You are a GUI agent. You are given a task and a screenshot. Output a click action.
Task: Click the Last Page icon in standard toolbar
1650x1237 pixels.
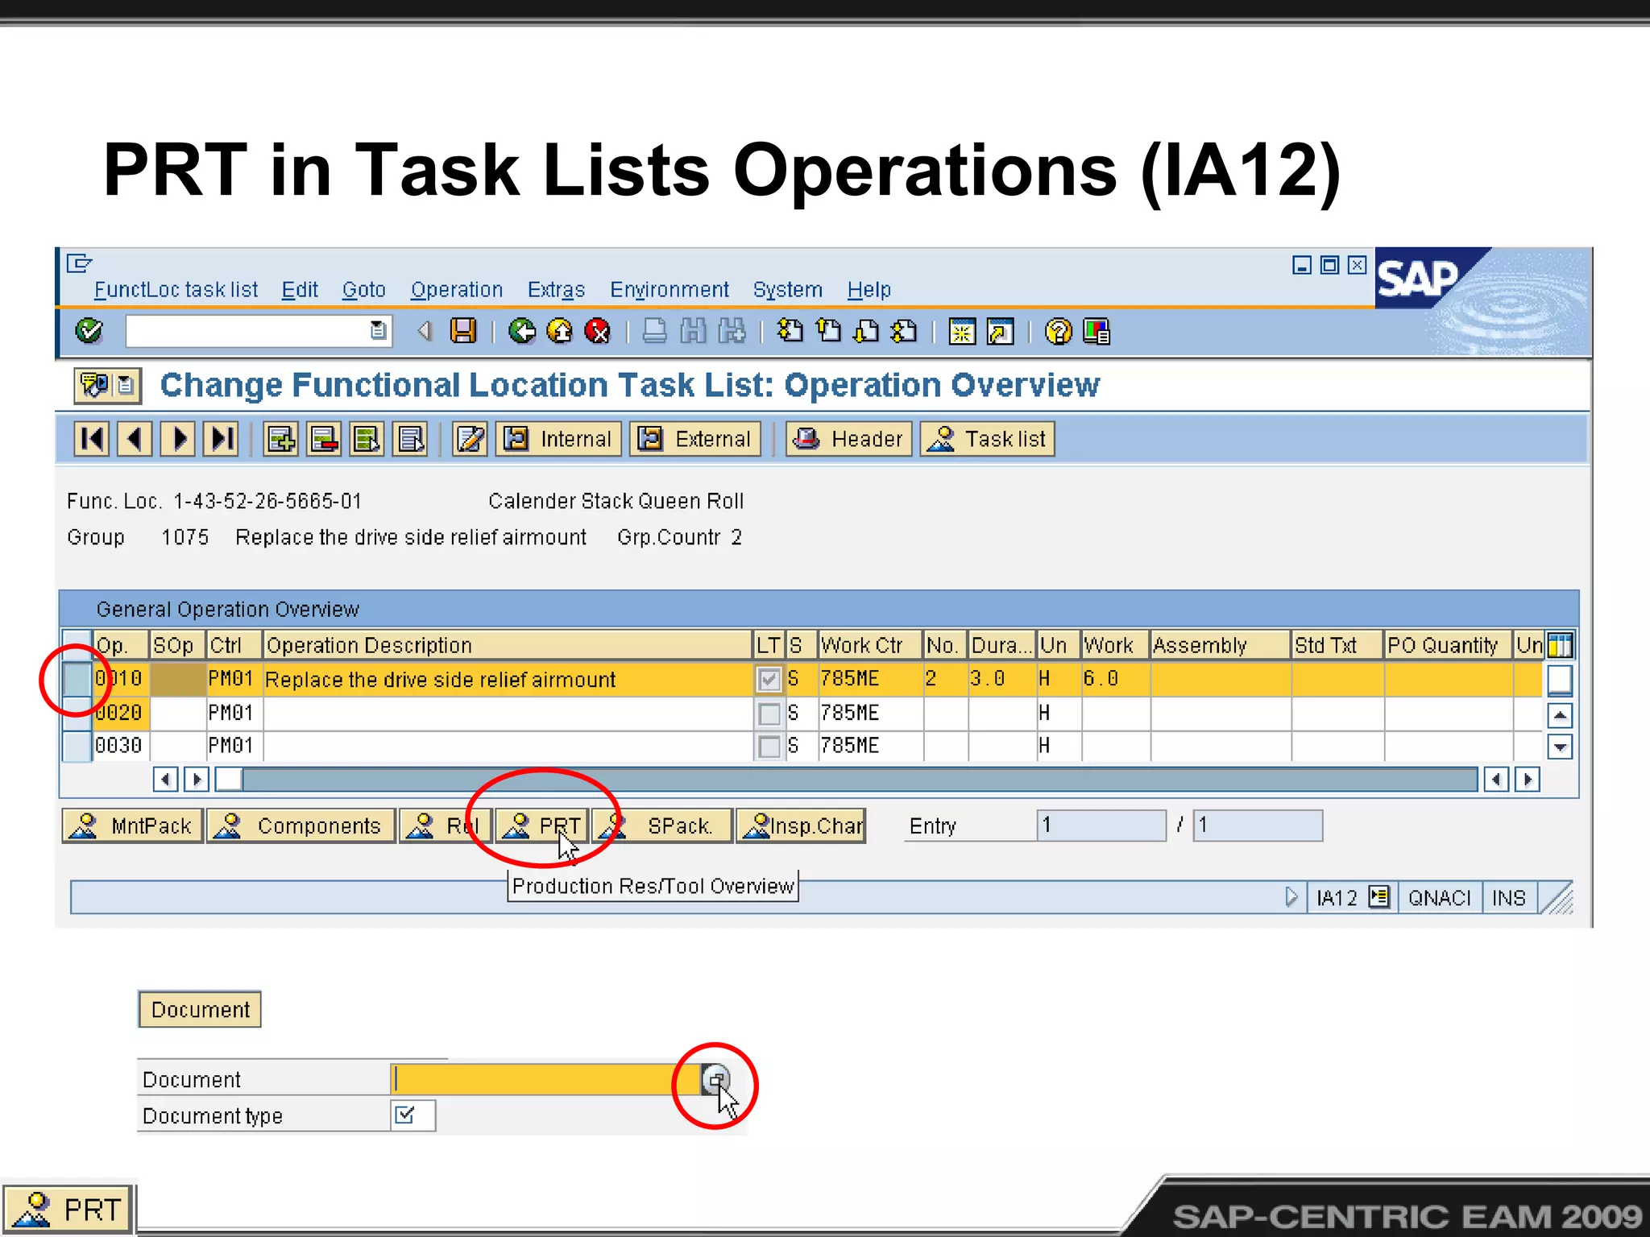click(904, 331)
